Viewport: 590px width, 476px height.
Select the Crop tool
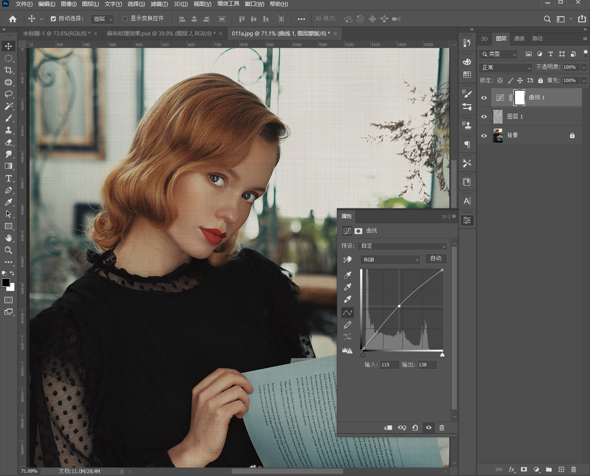click(x=8, y=70)
